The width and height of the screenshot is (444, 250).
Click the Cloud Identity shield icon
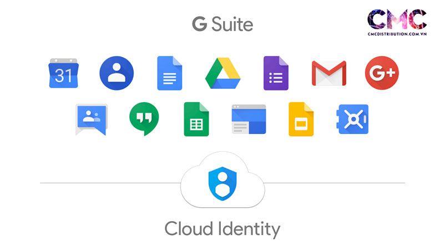pos(223,184)
